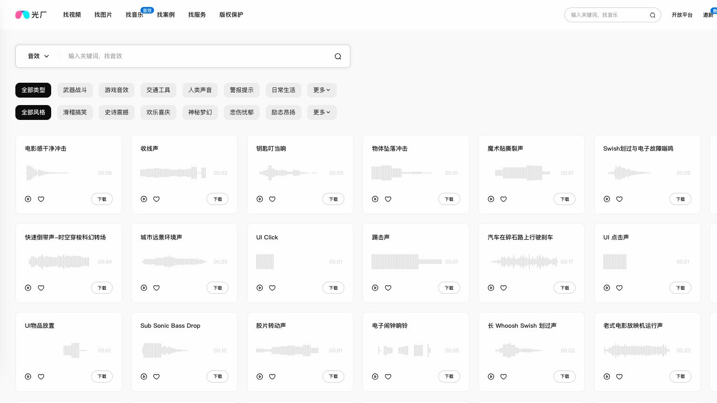Favorite the 物体坠落冲击 sound
The width and height of the screenshot is (717, 403).
[388, 199]
